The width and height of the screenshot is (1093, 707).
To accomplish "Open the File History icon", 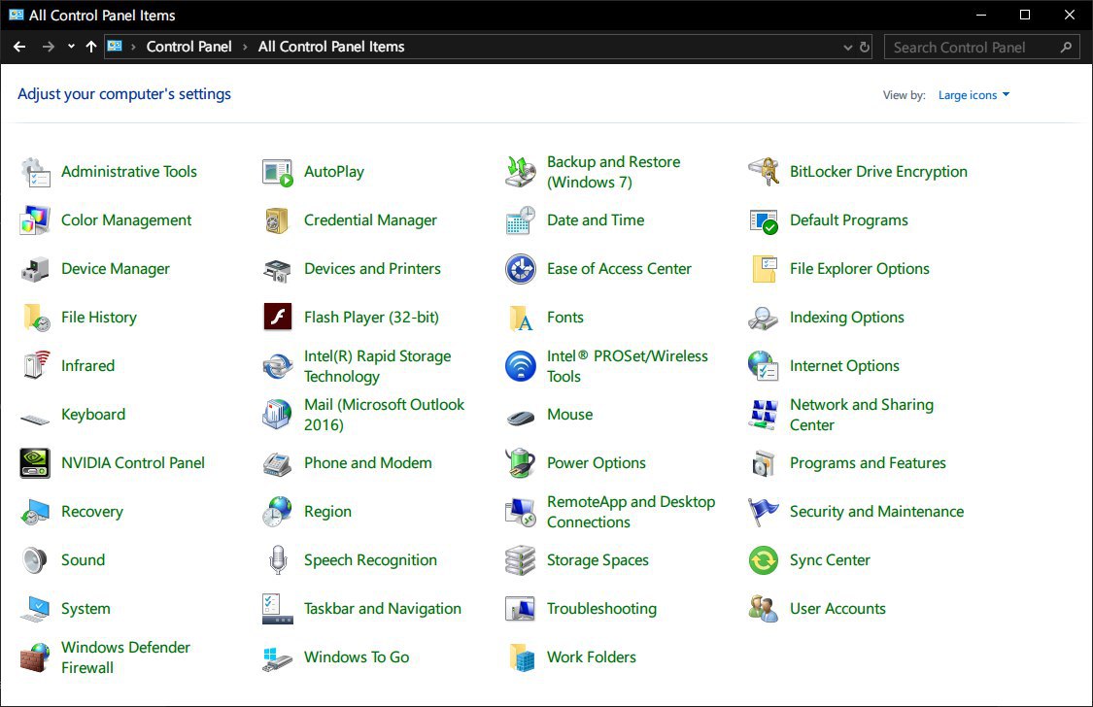I will click(x=36, y=319).
